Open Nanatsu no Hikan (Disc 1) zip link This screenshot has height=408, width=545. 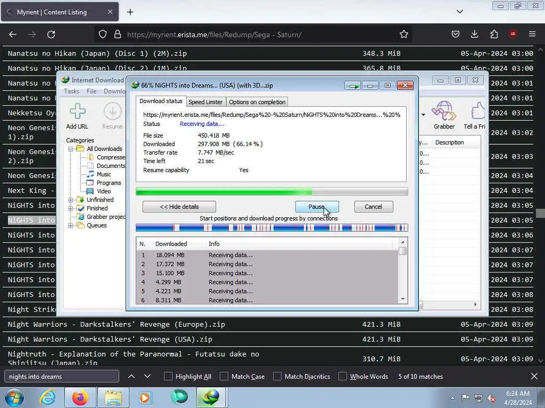(x=97, y=54)
